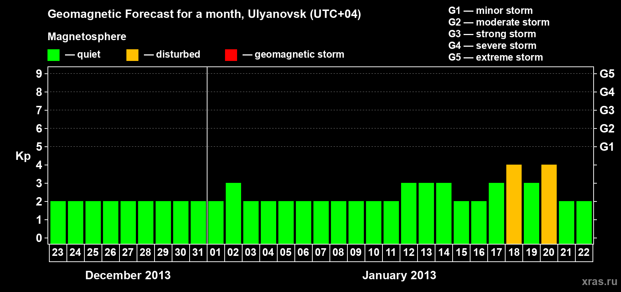Click the 'Magnetosphere' heading
This screenshot has width=621, height=292.
click(87, 36)
